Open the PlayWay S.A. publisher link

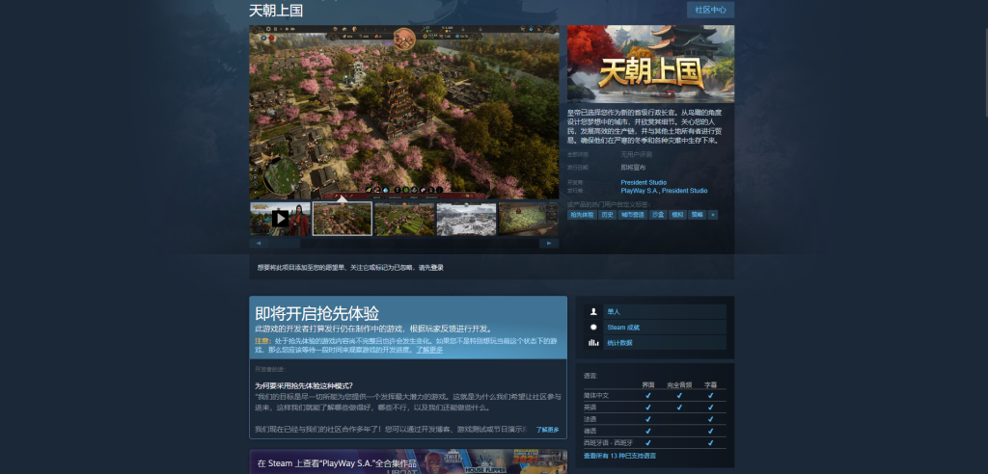(640, 191)
